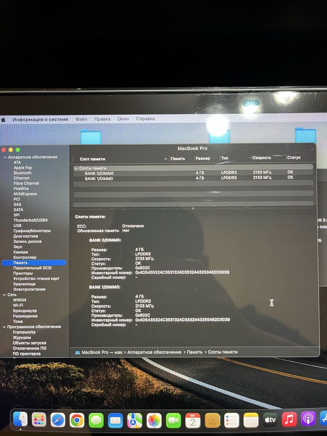Screen dimensions: 327x436
Task: Open Safari from the Dock
Action: coord(58,420)
